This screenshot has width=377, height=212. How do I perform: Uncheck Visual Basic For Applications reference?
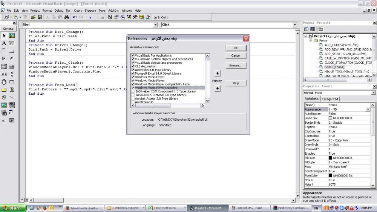click(133, 55)
